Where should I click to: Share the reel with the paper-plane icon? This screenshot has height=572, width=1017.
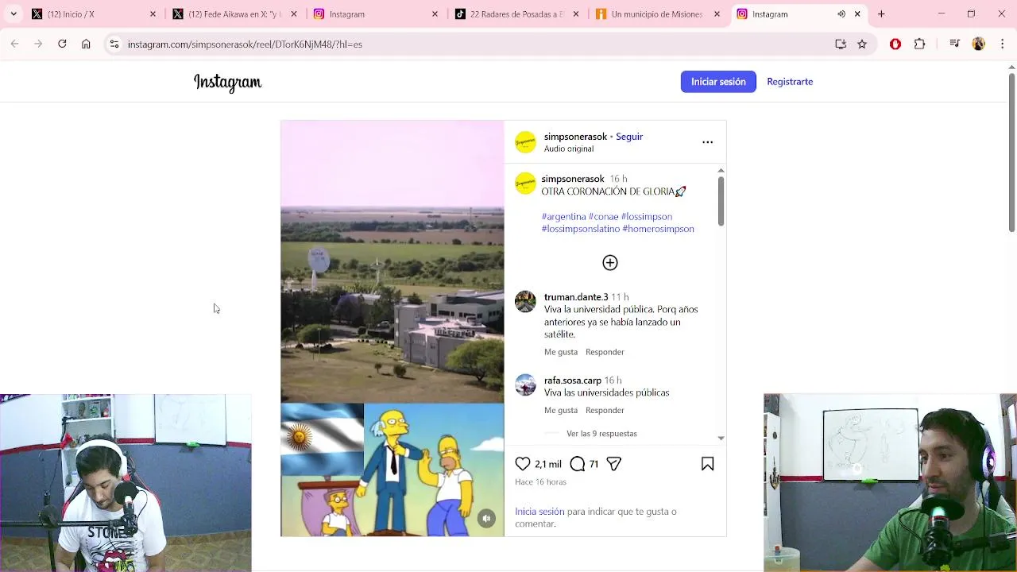coord(613,464)
